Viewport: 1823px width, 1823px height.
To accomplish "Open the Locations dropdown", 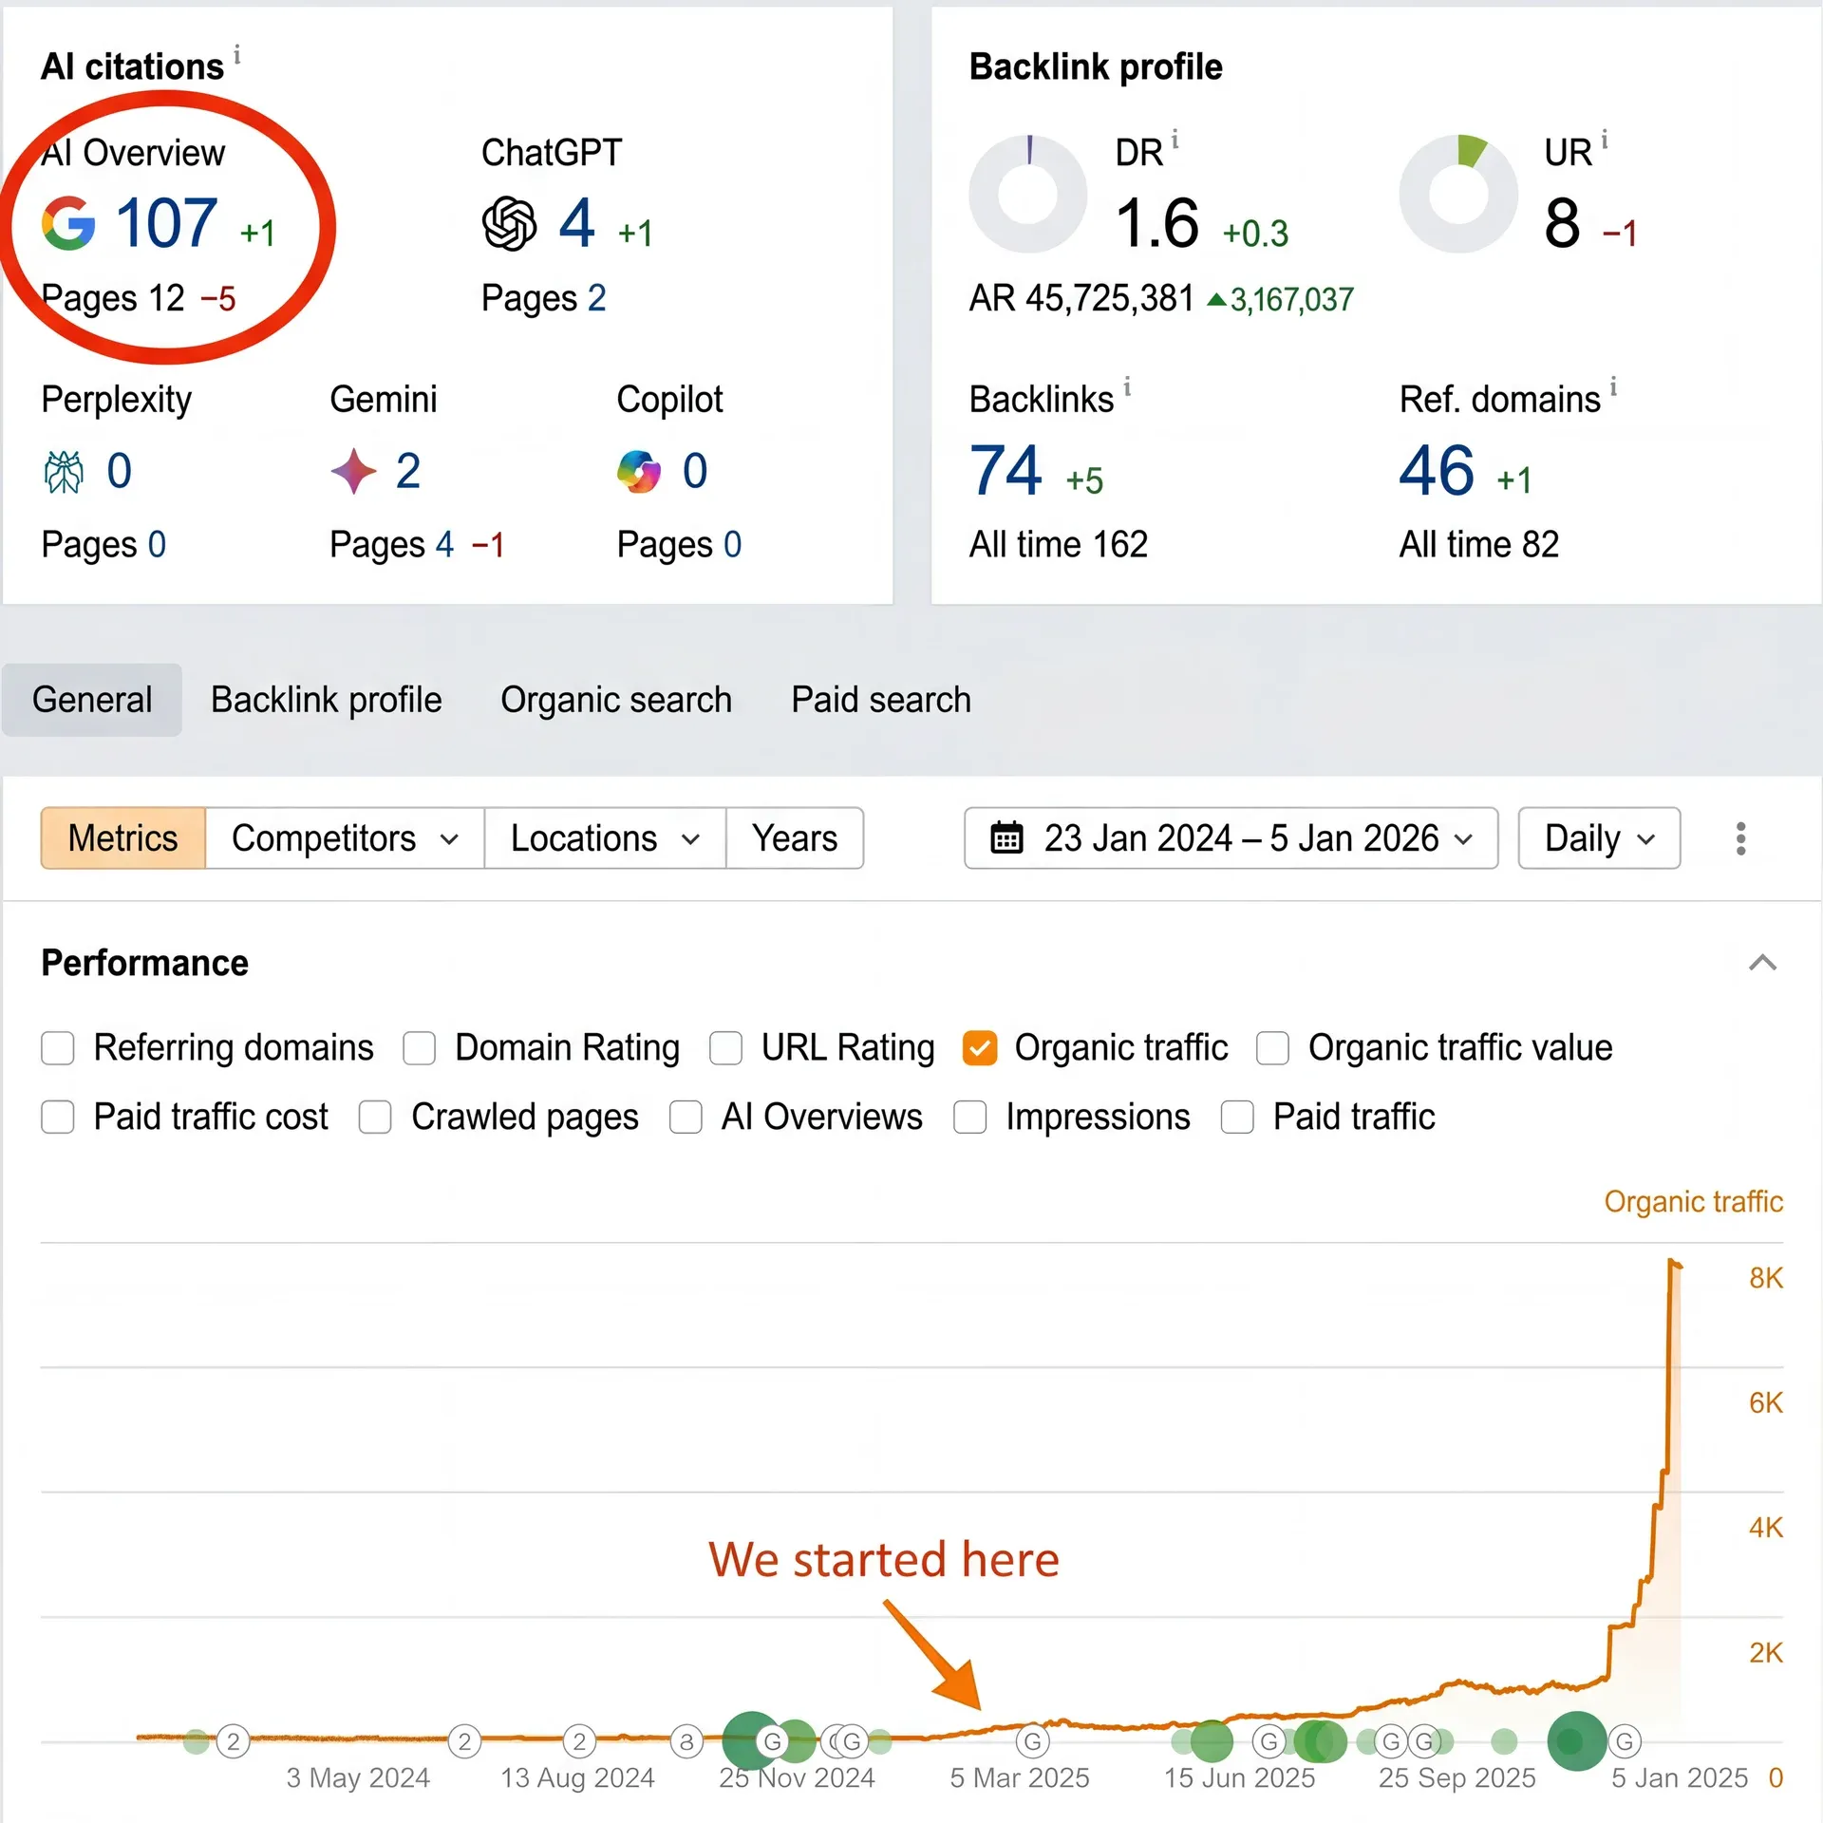I will [605, 838].
